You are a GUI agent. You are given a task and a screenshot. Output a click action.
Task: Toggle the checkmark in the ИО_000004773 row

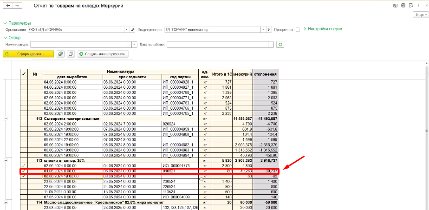[24, 166]
